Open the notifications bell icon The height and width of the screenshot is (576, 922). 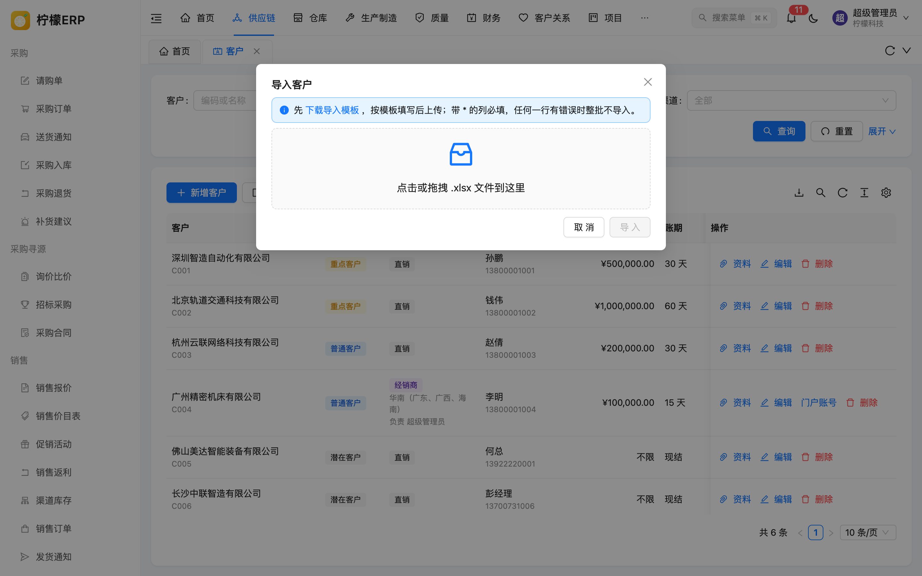click(791, 18)
